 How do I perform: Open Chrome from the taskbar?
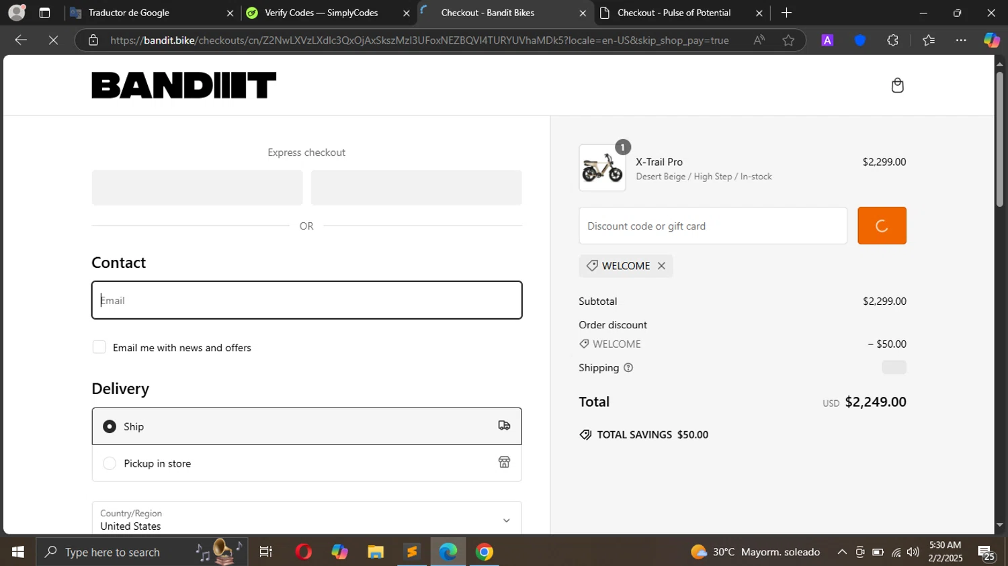pyautogui.click(x=485, y=552)
